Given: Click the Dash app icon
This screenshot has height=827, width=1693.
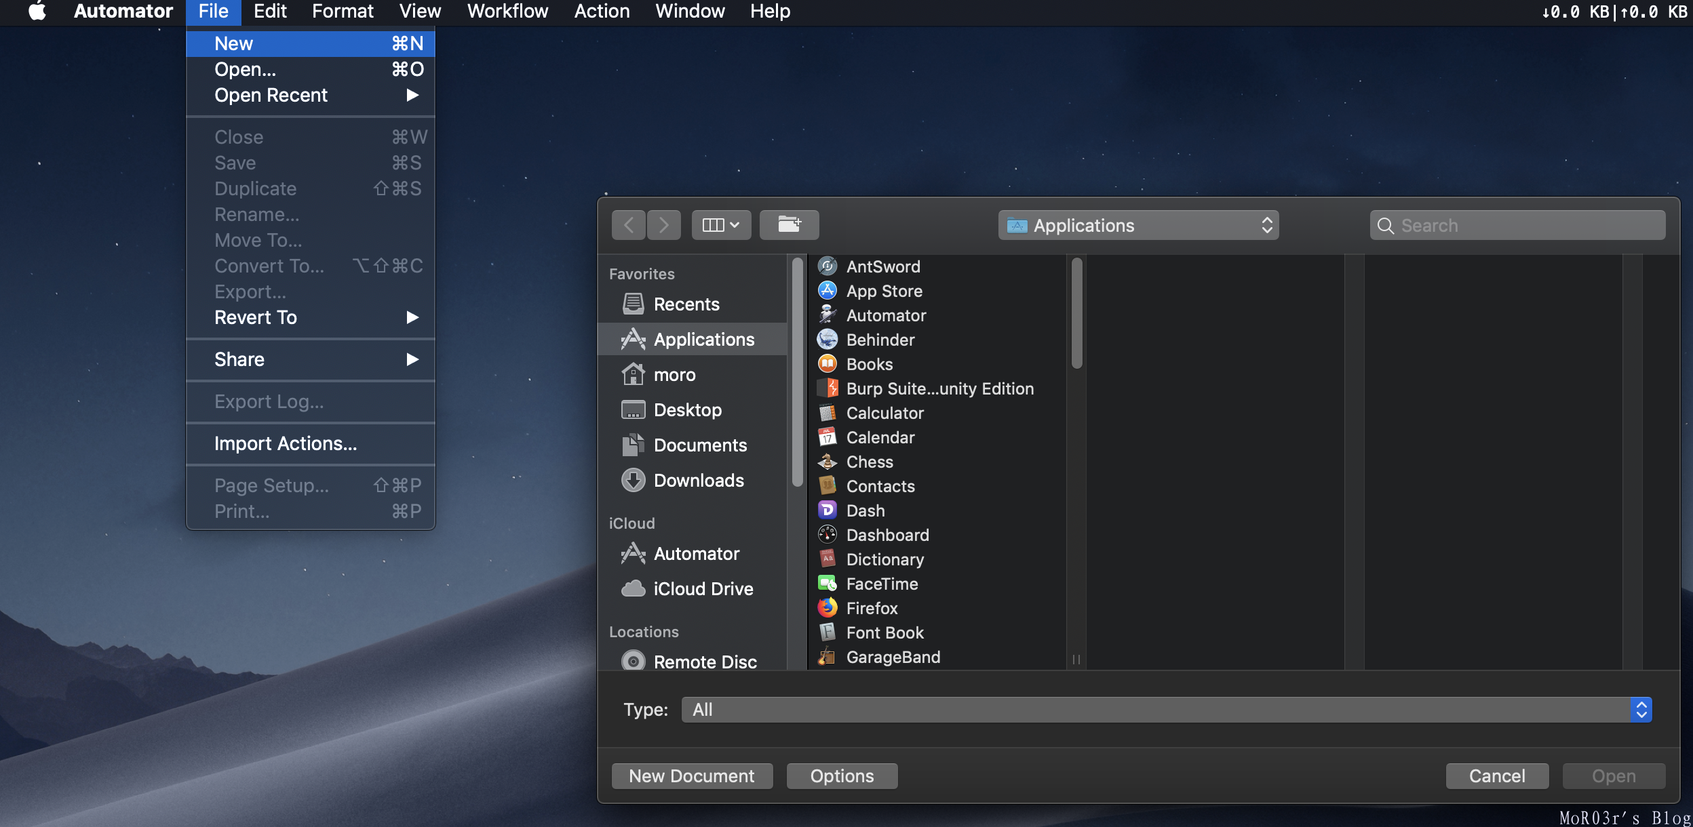Looking at the screenshot, I should click(x=827, y=510).
